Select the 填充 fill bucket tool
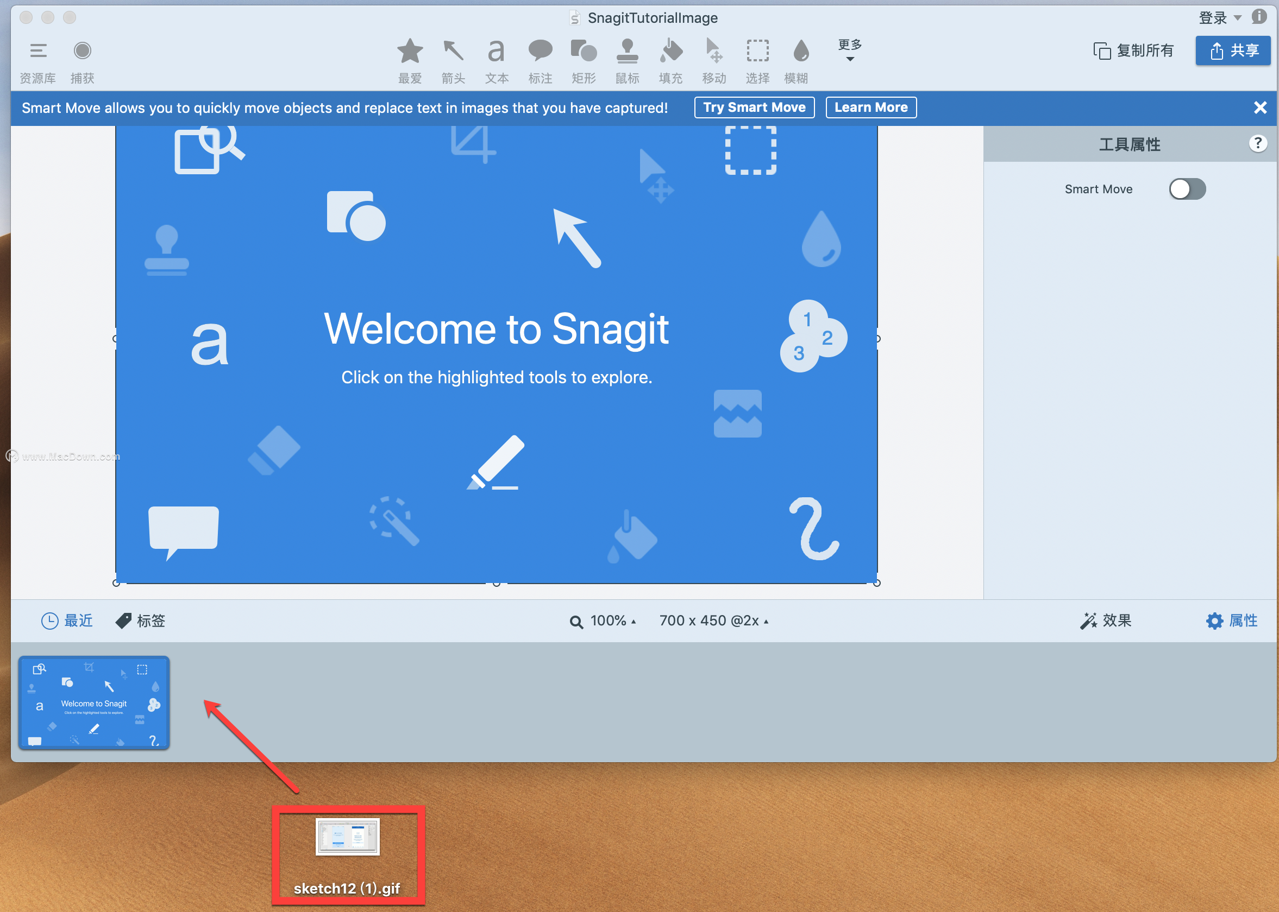The width and height of the screenshot is (1279, 912). point(670,62)
